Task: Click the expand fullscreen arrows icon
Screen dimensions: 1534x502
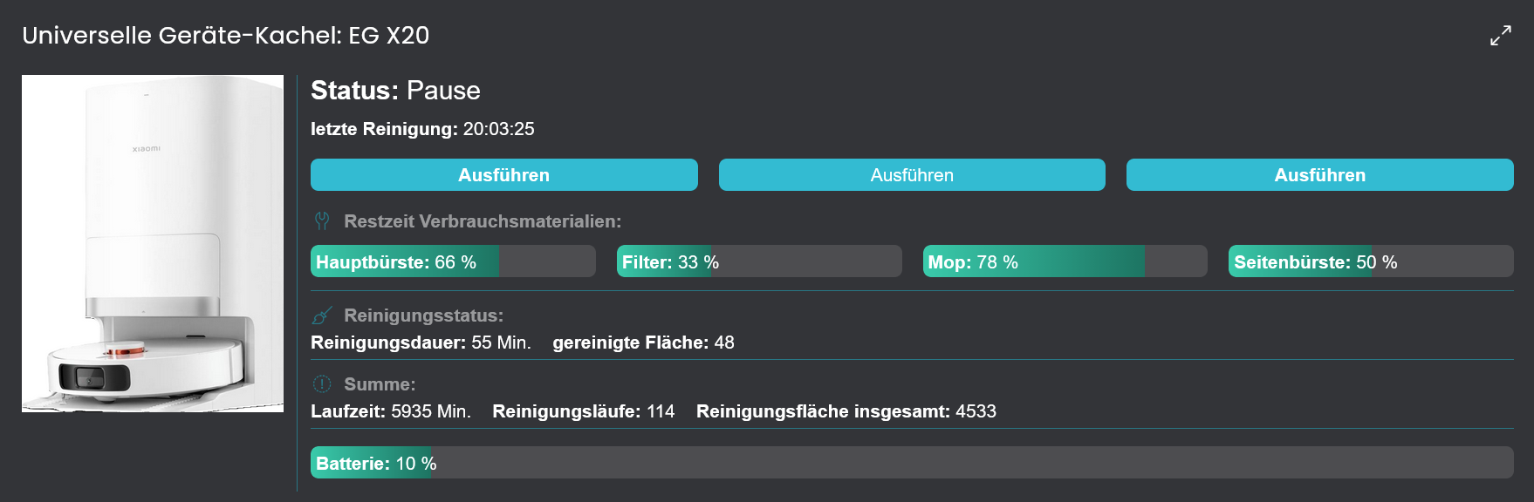Action: (x=1500, y=36)
